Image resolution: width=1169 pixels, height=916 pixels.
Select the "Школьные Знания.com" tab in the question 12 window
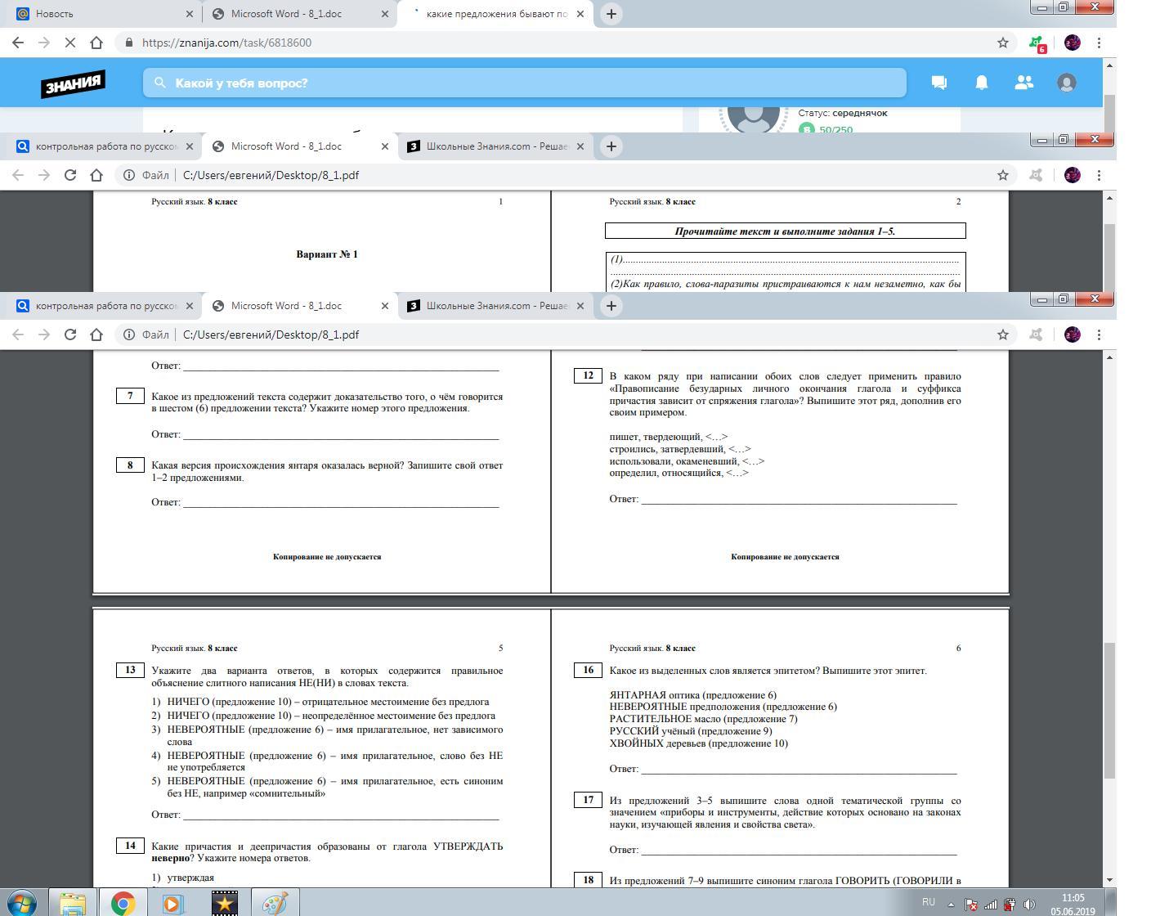[495, 306]
